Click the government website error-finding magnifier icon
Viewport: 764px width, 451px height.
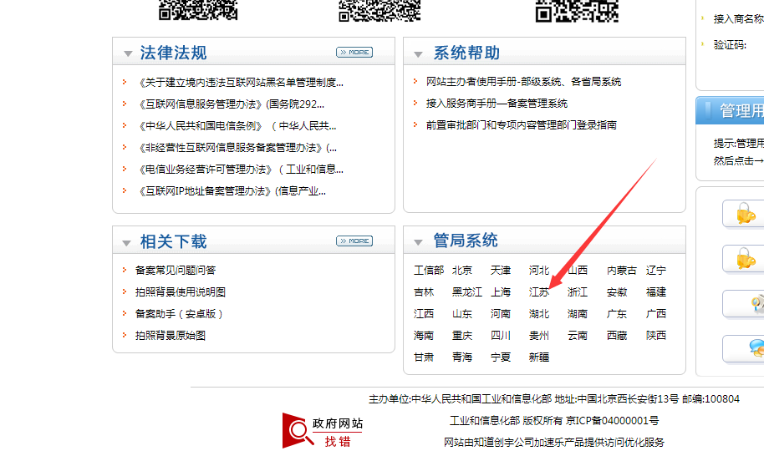pos(298,430)
